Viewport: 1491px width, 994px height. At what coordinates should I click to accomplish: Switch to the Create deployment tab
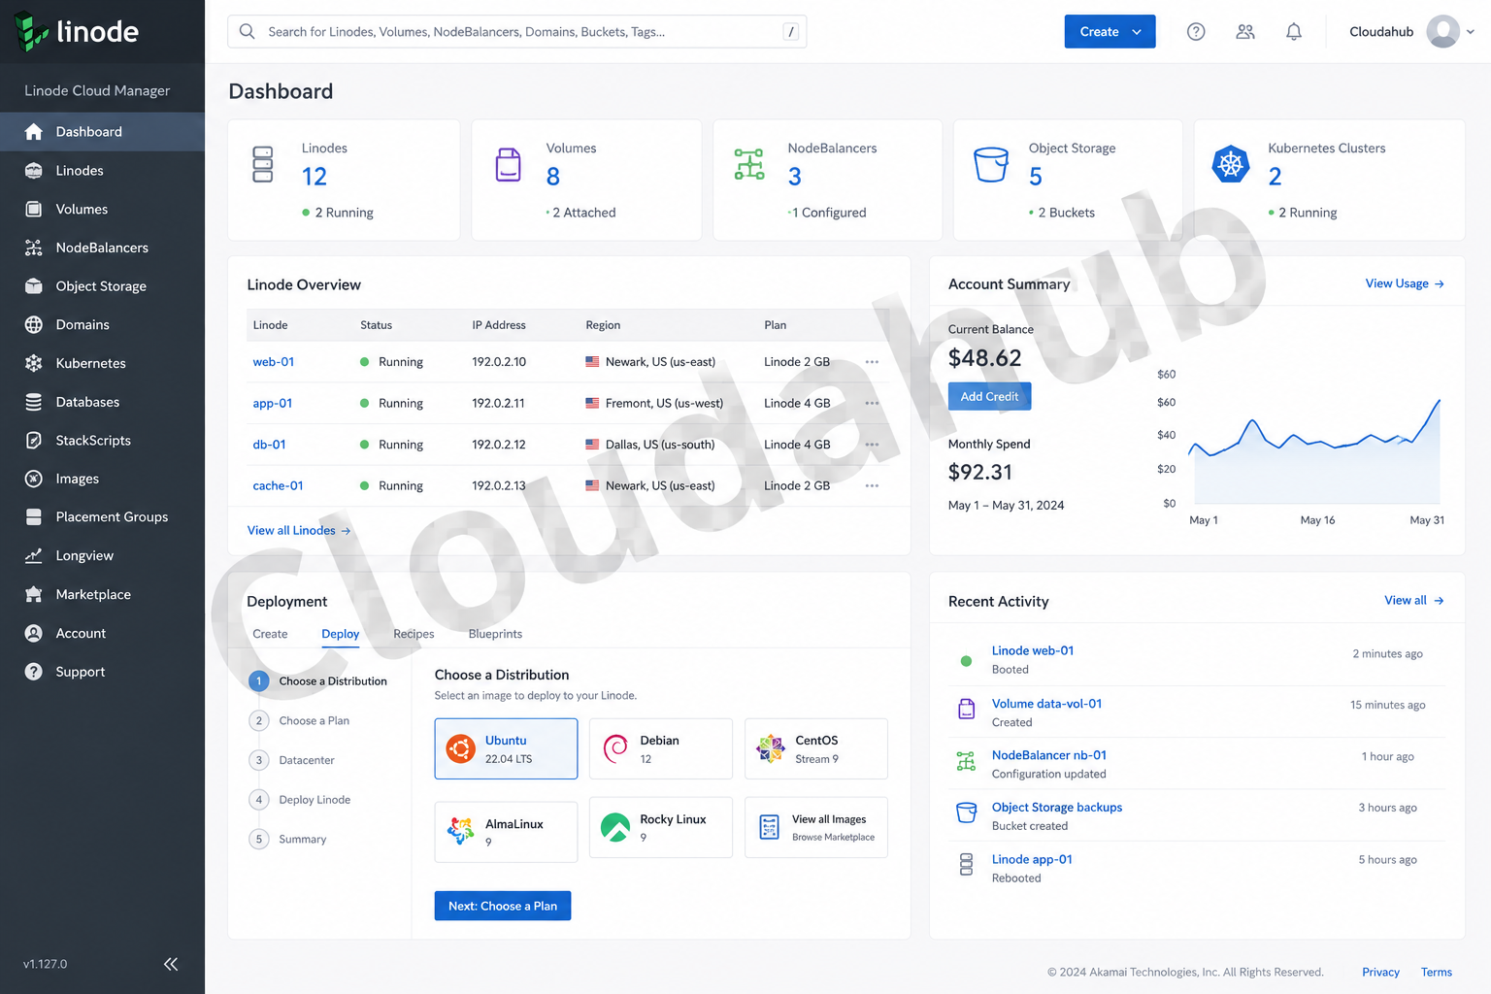(x=270, y=634)
